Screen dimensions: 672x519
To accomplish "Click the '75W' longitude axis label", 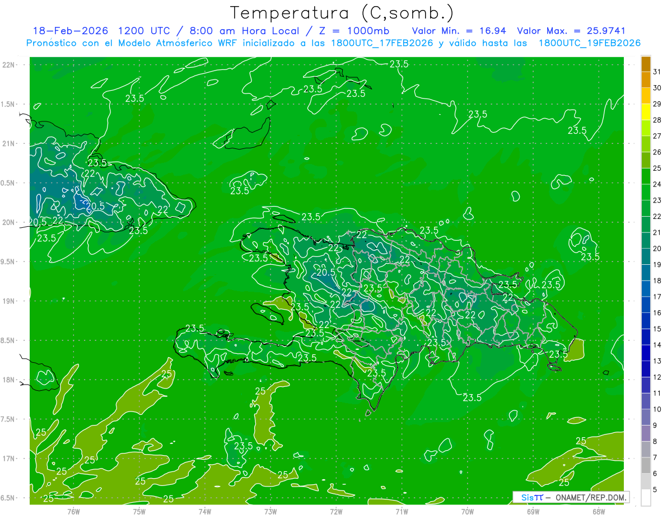I will pos(139,511).
